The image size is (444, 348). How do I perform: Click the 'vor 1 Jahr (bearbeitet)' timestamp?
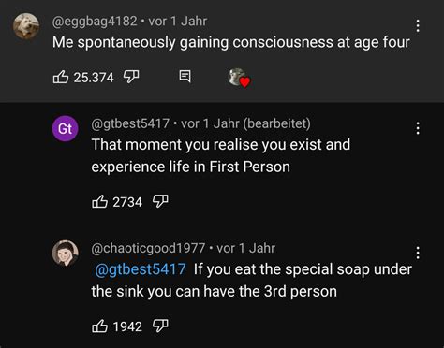point(245,123)
